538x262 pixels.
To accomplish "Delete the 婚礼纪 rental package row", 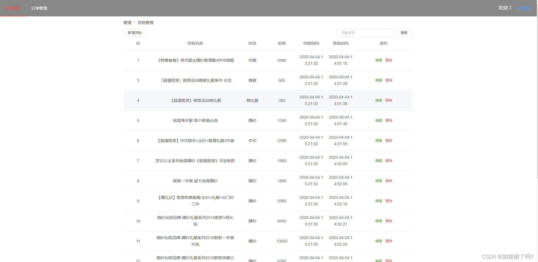I will coord(389,201).
